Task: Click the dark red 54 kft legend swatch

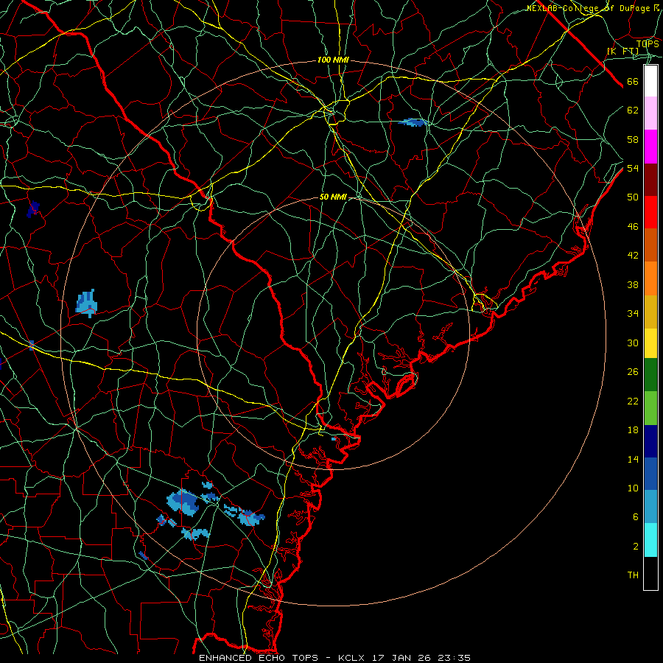Action: click(650, 179)
